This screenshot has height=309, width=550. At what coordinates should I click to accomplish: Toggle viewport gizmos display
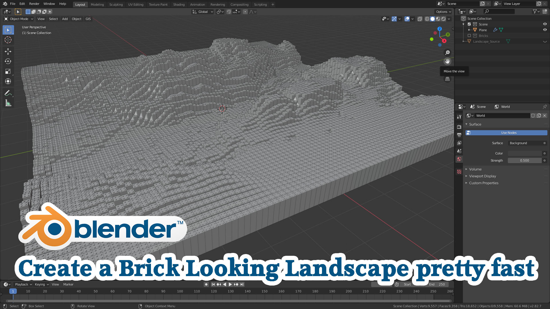coord(394,19)
